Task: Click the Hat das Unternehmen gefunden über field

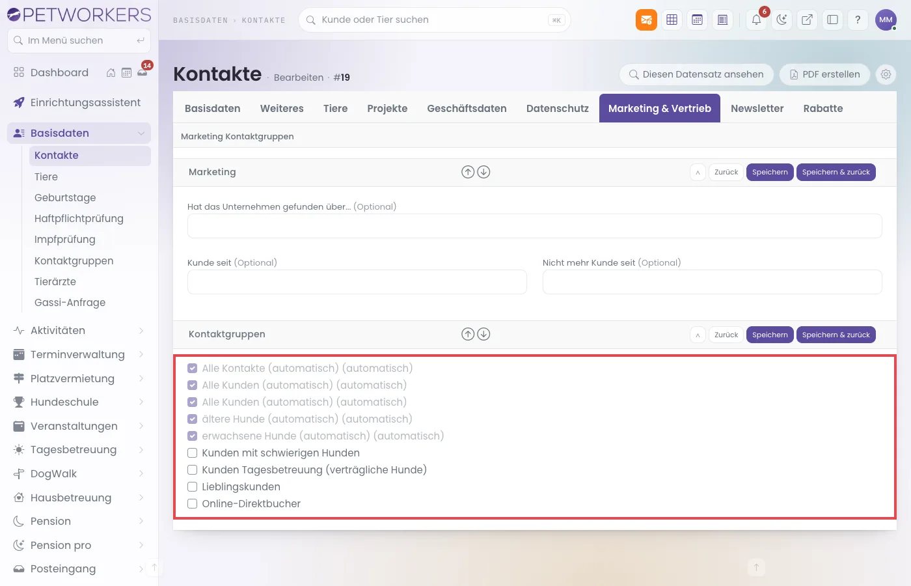Action: 534,226
